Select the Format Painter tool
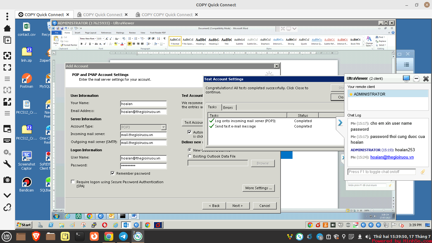The image size is (432, 243). (69, 45)
